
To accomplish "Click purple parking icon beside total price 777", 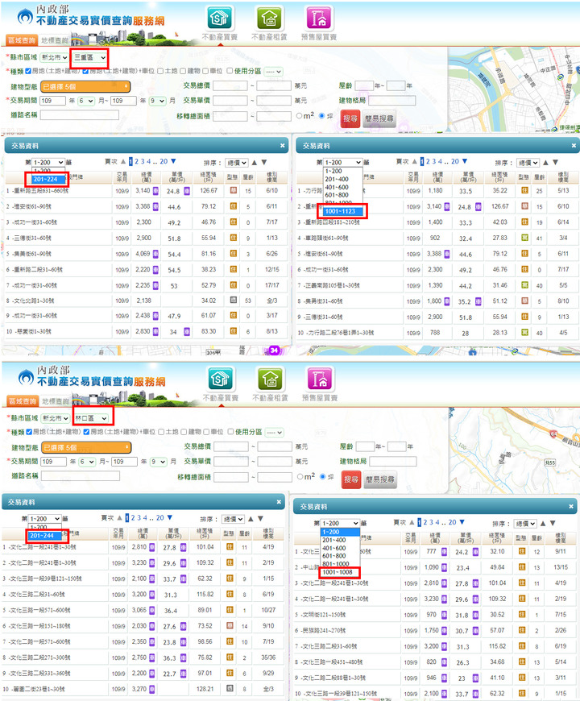I will (x=444, y=552).
